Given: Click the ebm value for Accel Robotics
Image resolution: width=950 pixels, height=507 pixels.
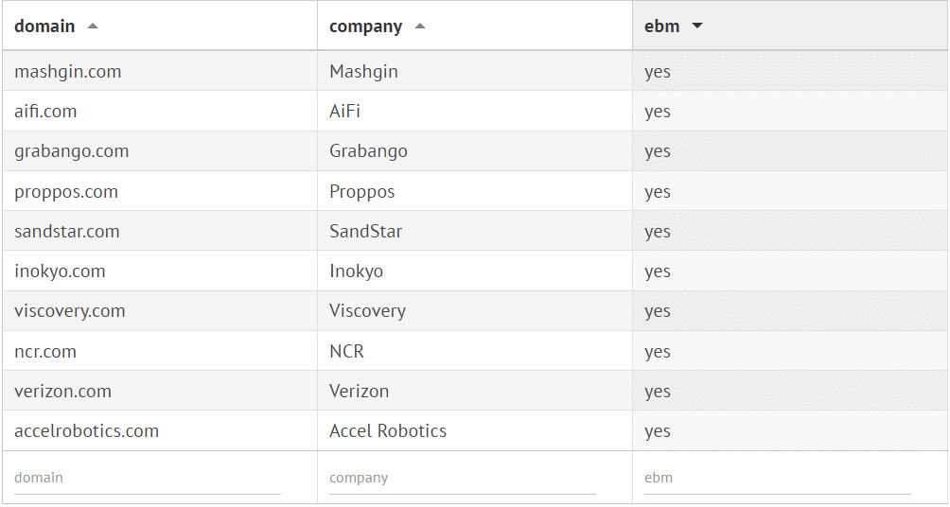Looking at the screenshot, I should 658,431.
